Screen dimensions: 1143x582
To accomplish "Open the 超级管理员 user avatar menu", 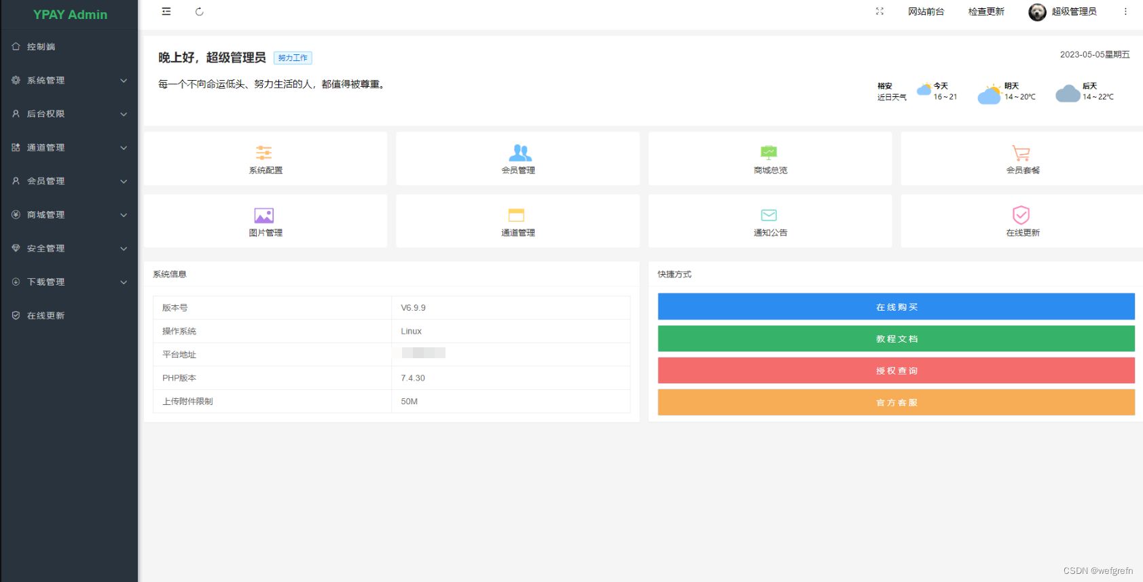I will (x=1037, y=12).
